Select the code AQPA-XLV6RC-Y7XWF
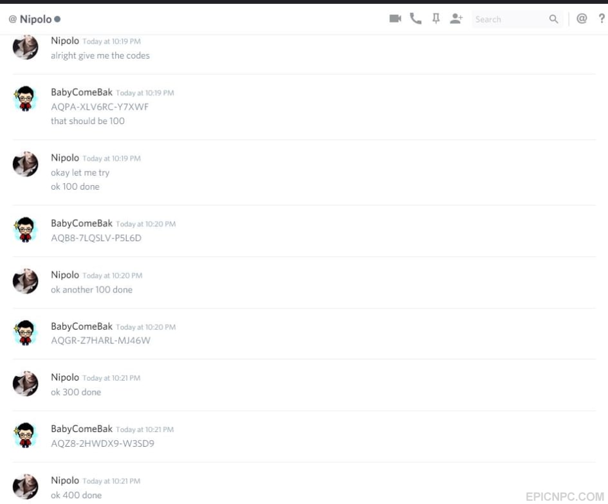 (x=100, y=107)
